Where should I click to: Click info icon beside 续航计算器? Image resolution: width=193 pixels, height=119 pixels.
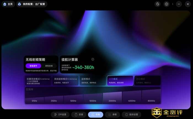pyautogui.click(x=93, y=59)
